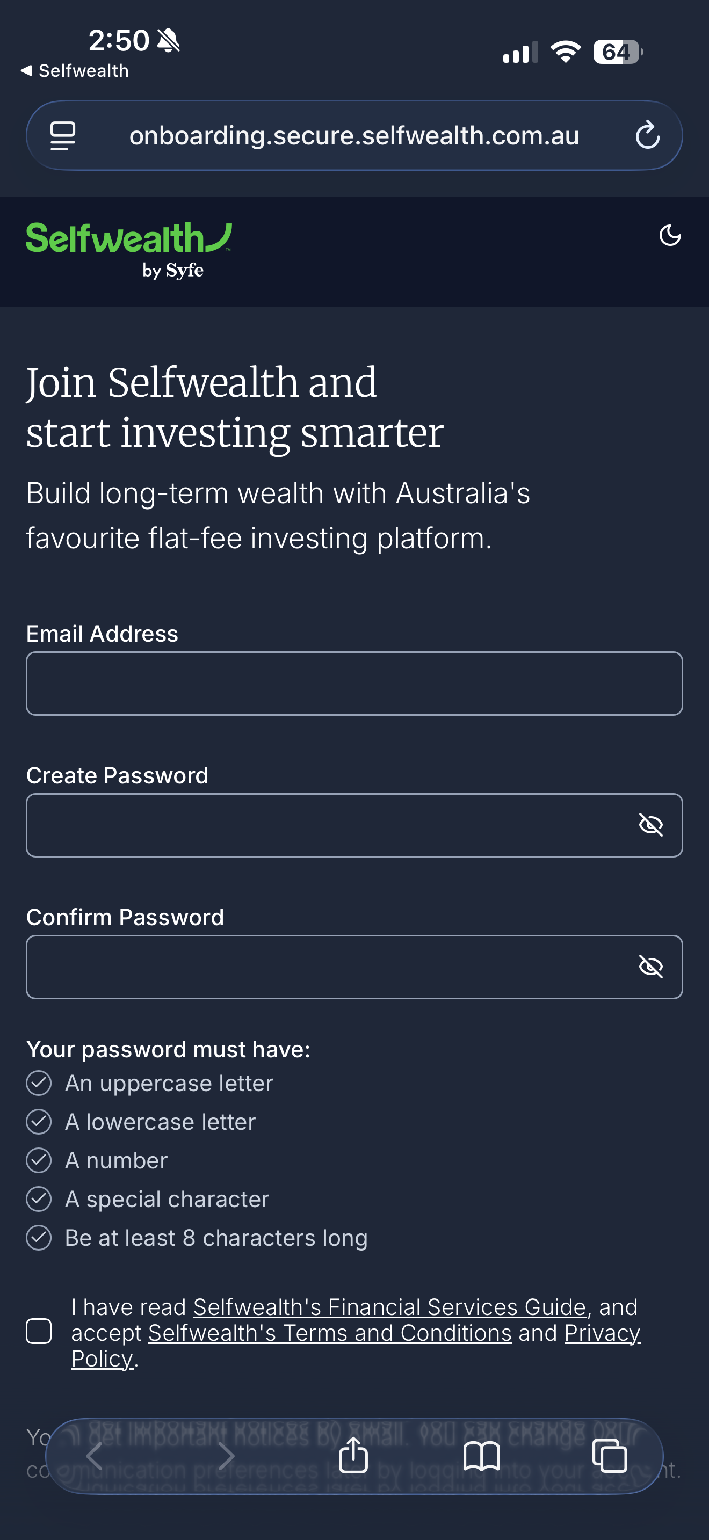The image size is (709, 1540).
Task: Return to Selfwealth app via back label
Action: pos(75,70)
